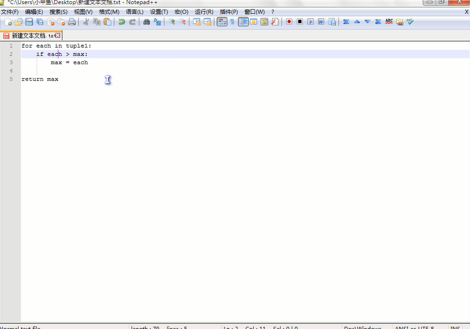Screen dimensions: 470x329
Task: Click the New file toolbar icon
Action: (x=8, y=22)
